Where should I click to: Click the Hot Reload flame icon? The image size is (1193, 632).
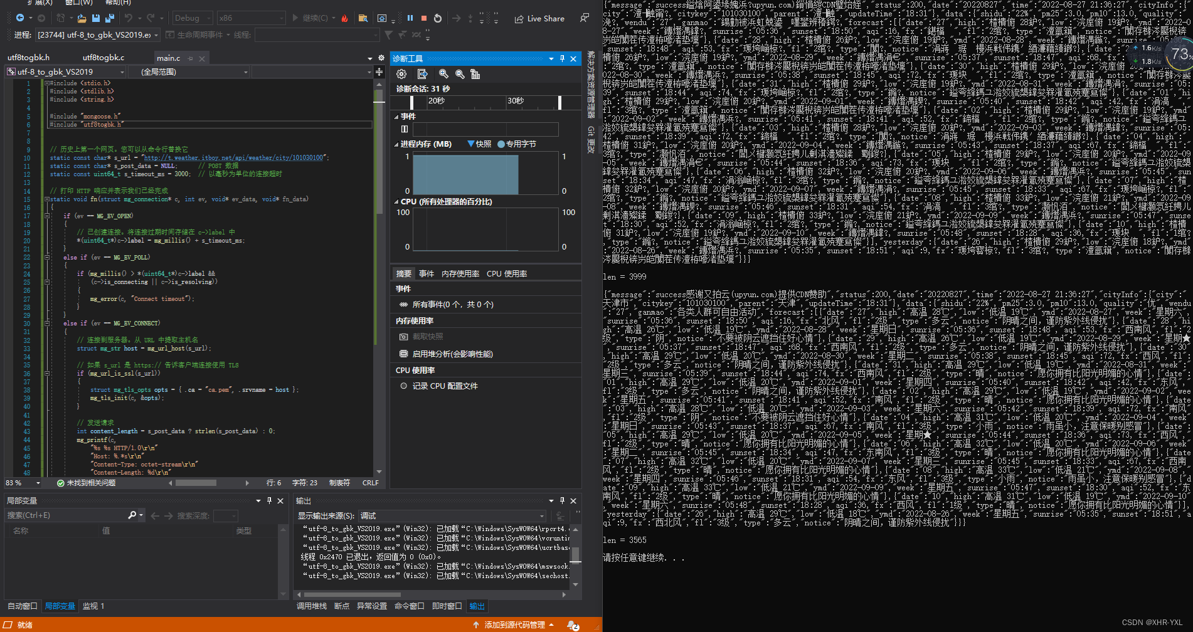344,19
